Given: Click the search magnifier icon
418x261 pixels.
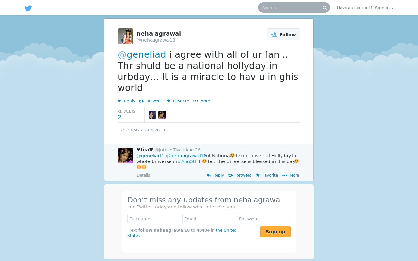Looking at the screenshot, I should 325,8.
